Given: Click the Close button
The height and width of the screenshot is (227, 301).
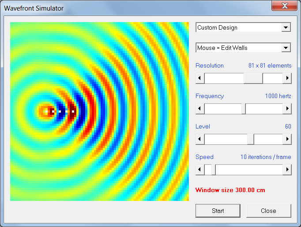Looking at the screenshot, I should click(268, 211).
